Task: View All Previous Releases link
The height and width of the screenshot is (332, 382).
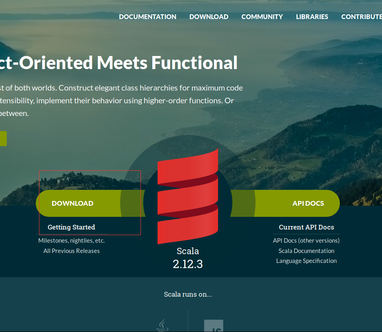Action: pos(71,251)
